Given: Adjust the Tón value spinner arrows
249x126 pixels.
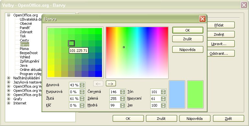Looking at the screenshot, I should pos(163,92).
